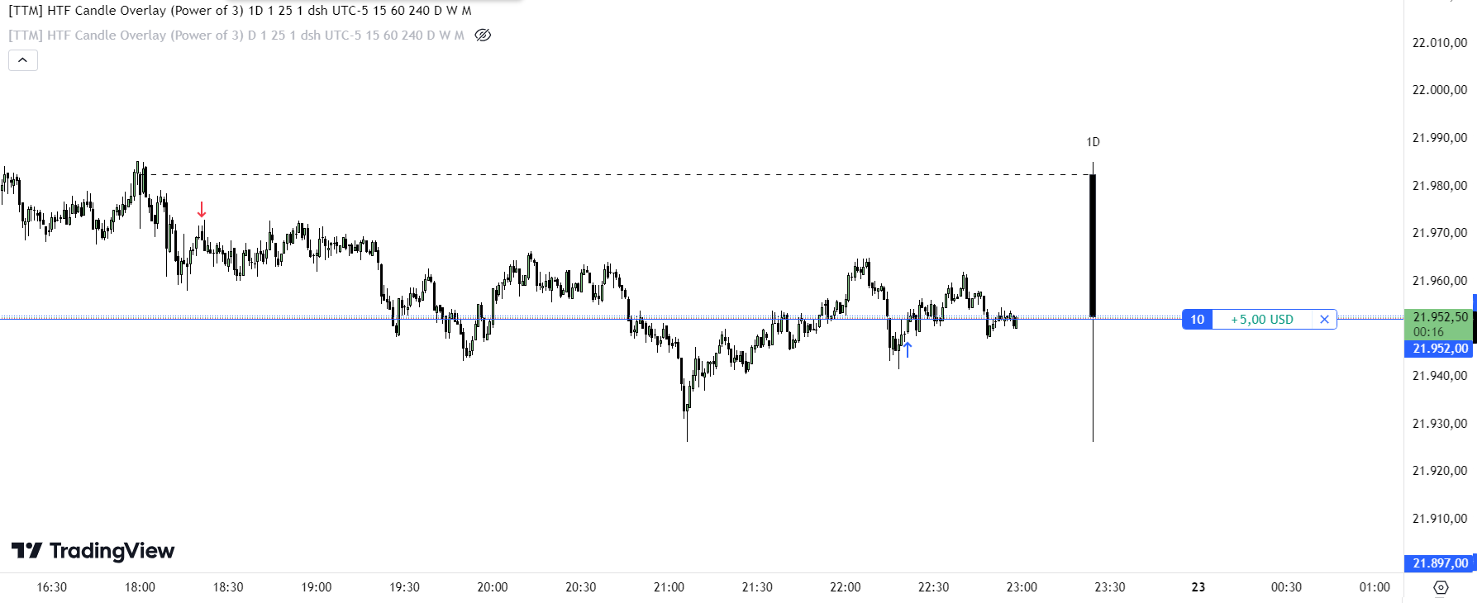Select the active HTF Candle Overlay 1D legend
Screen dimensions: 1477x603
coord(240,11)
